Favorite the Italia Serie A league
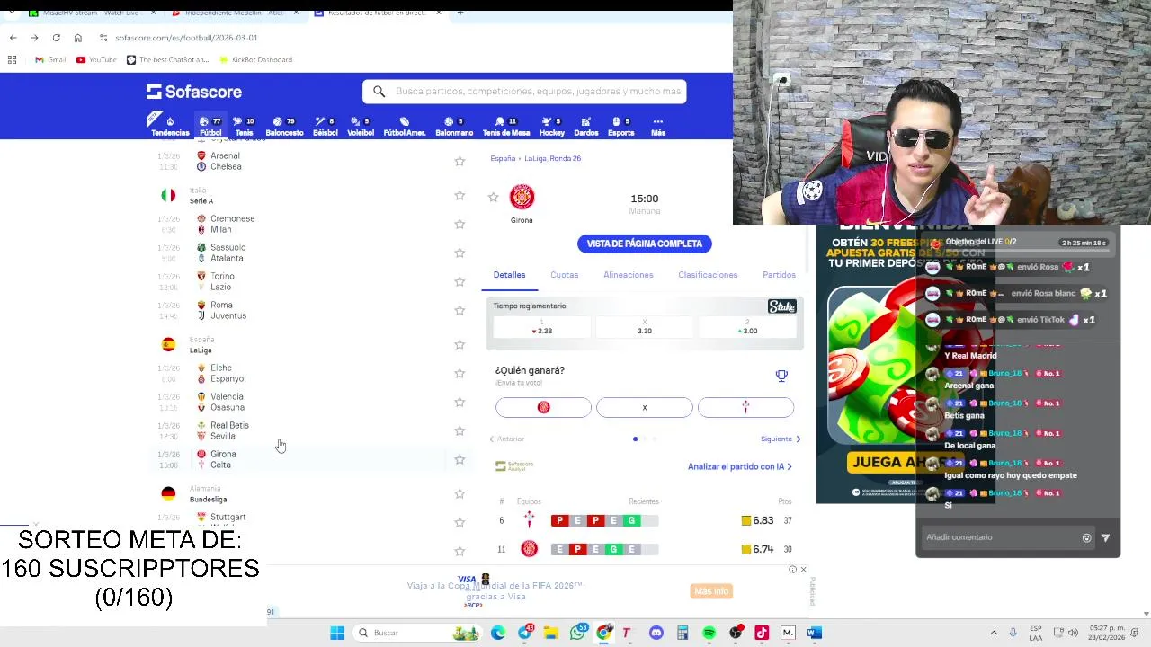This screenshot has width=1151, height=647. pyautogui.click(x=460, y=195)
